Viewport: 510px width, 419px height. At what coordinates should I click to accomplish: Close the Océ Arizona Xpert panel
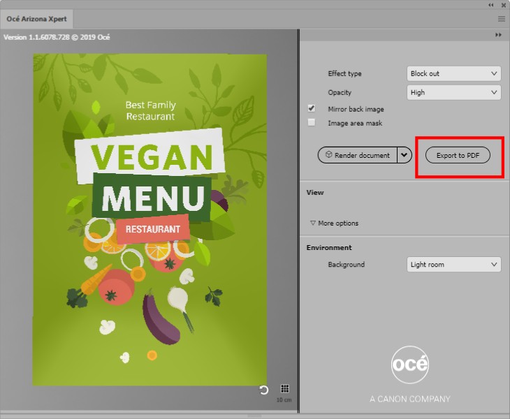click(x=503, y=5)
